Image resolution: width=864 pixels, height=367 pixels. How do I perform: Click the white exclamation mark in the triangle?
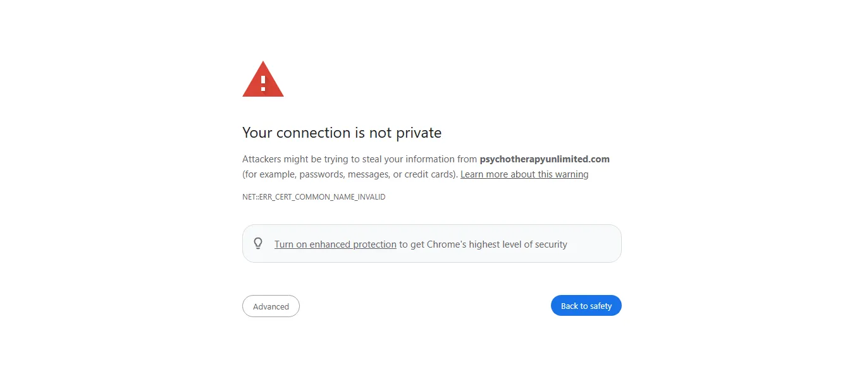coord(263,82)
